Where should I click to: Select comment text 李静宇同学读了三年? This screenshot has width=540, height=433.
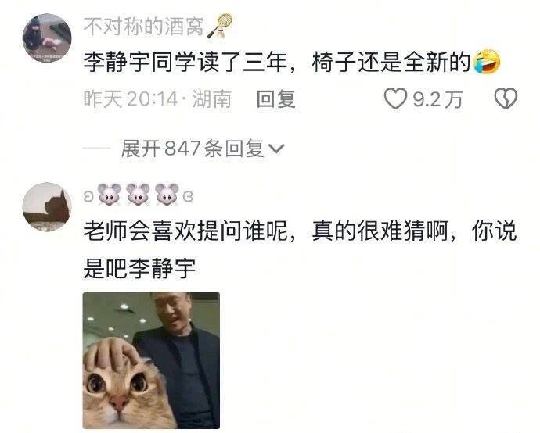pyautogui.click(x=185, y=63)
